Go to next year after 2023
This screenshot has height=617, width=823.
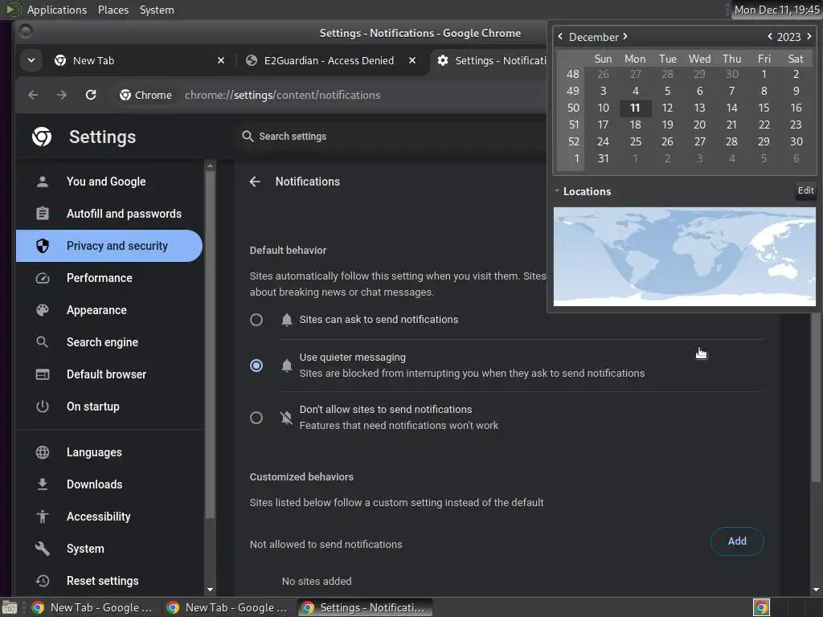click(x=809, y=37)
